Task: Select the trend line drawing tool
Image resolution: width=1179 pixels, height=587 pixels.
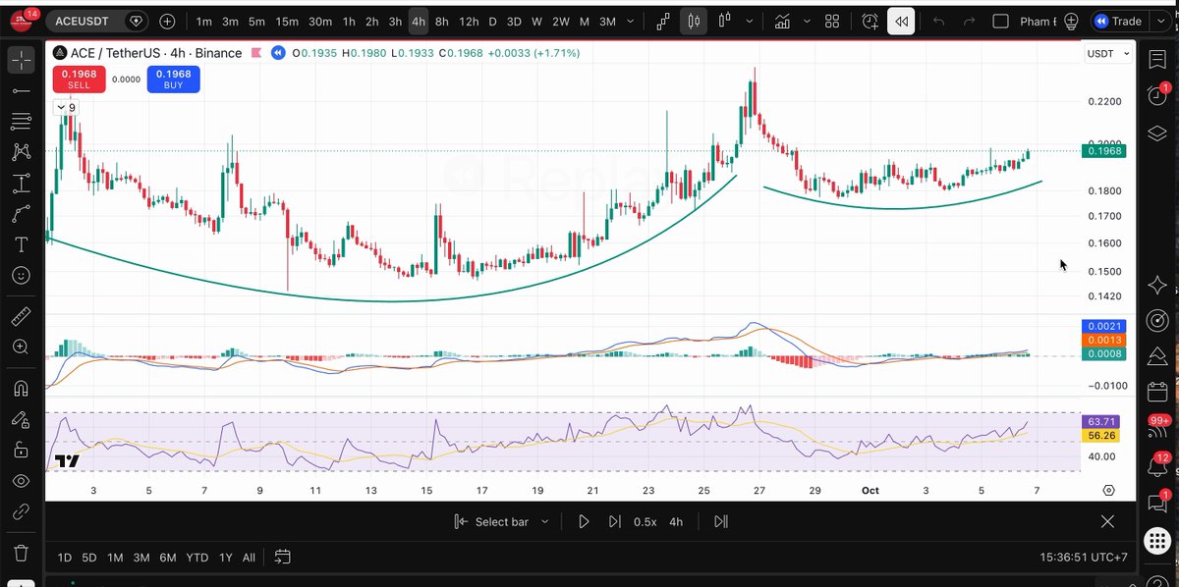Action: tap(21, 90)
